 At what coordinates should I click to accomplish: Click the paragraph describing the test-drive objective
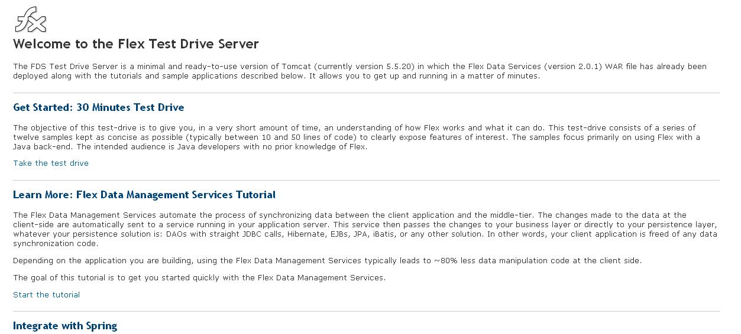[357, 137]
